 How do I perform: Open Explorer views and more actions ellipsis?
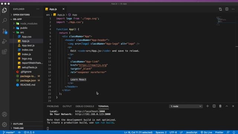[x=38, y=9]
